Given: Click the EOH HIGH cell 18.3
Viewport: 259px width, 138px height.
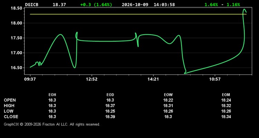Looking at the screenshot, I should [52, 106].
